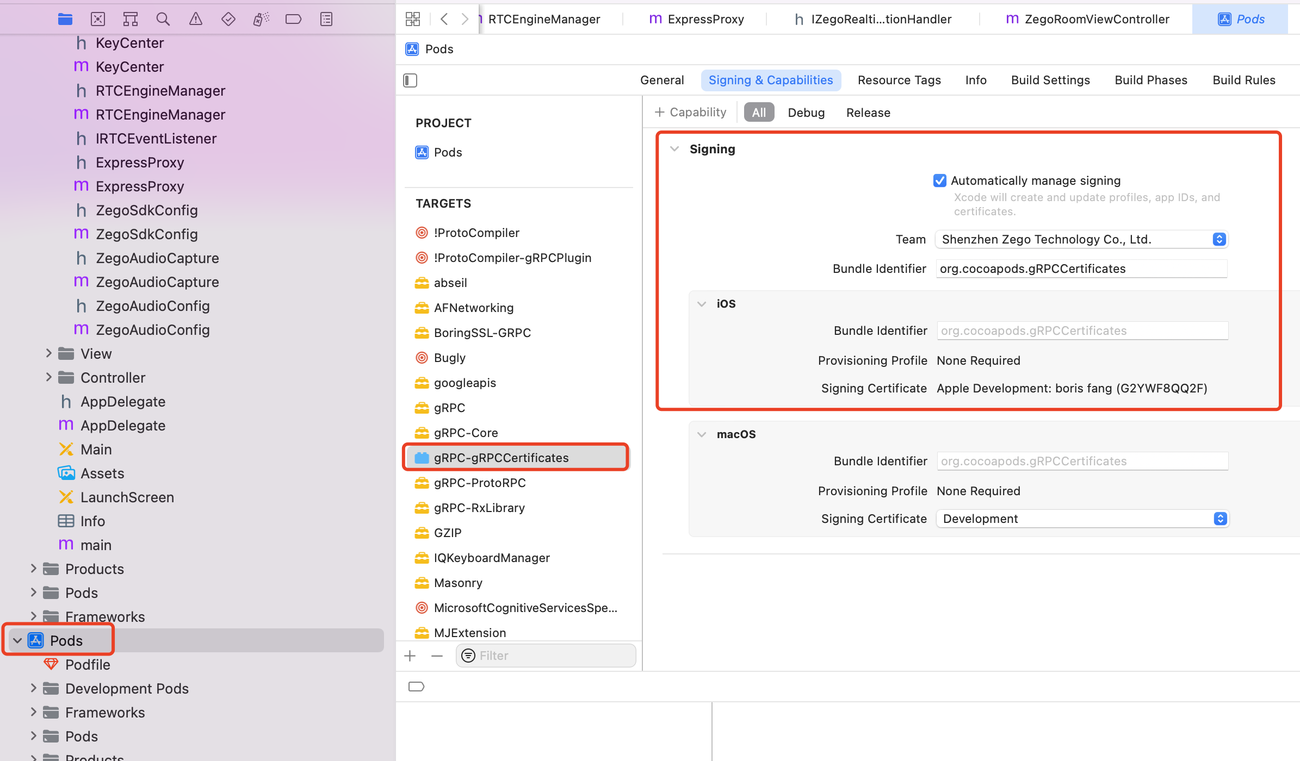Viewport: 1300px width, 761px height.
Task: Click the + Capability button
Action: click(x=690, y=112)
